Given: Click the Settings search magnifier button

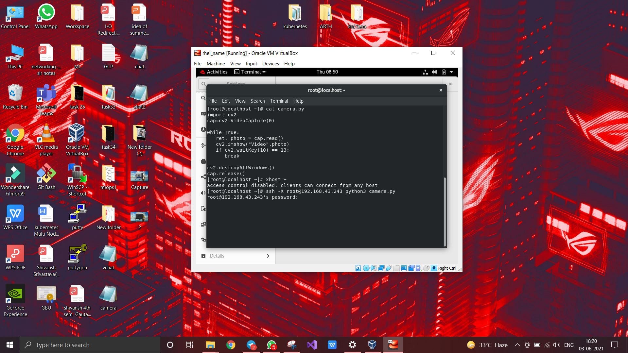Looking at the screenshot, I should click(203, 84).
